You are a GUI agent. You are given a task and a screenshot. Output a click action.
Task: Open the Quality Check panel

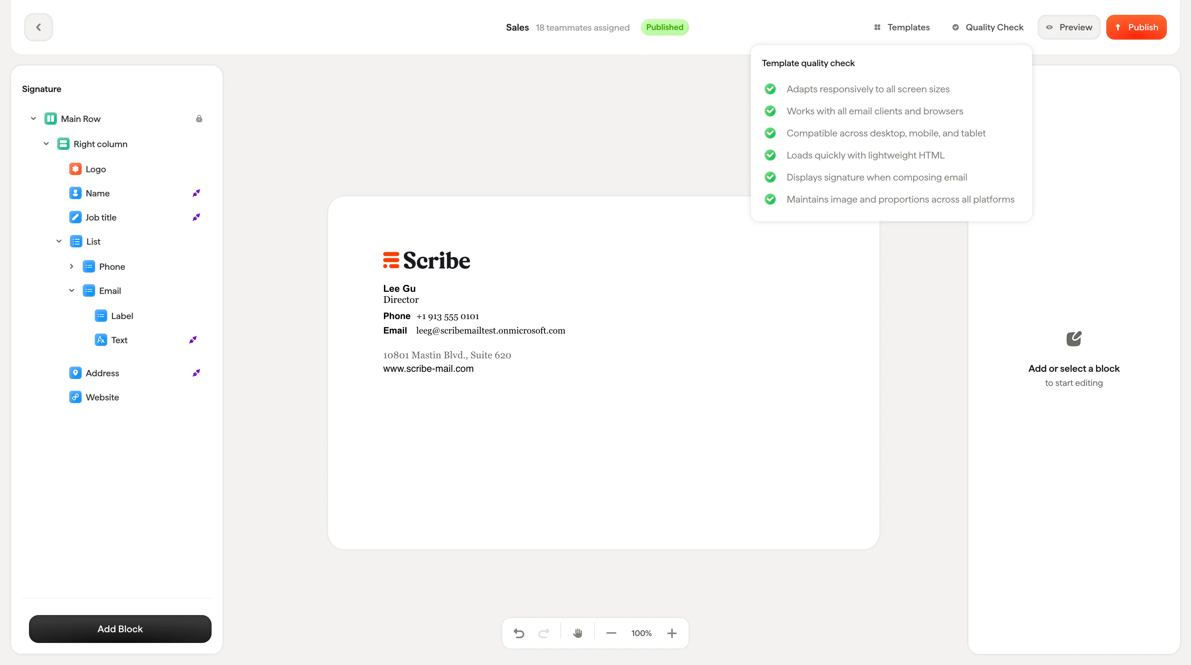click(x=988, y=27)
